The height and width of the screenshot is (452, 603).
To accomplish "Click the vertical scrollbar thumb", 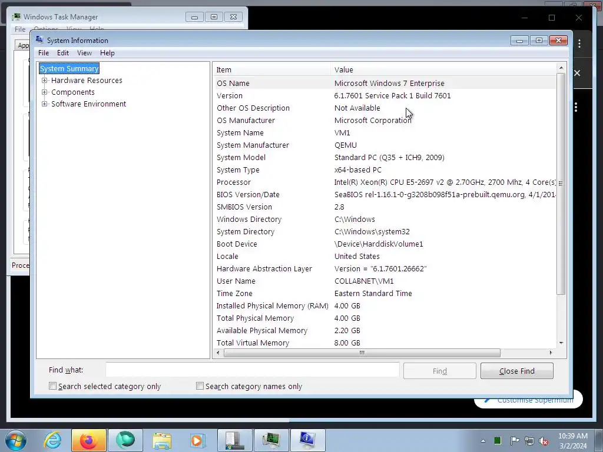I will coord(561,184).
